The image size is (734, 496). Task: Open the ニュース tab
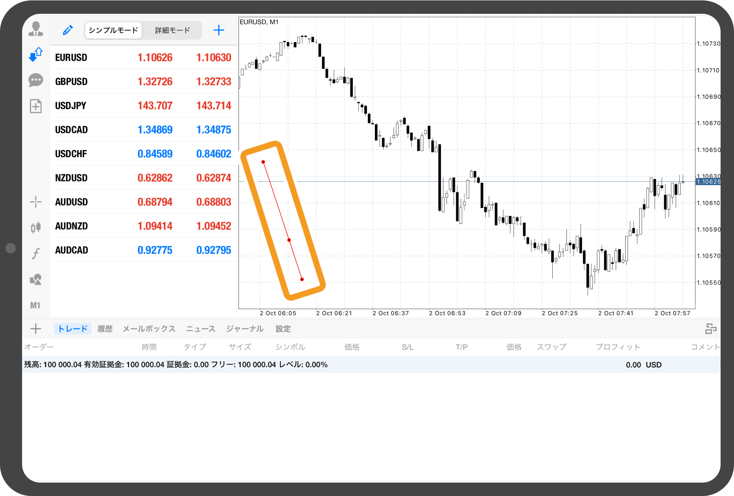click(x=201, y=329)
